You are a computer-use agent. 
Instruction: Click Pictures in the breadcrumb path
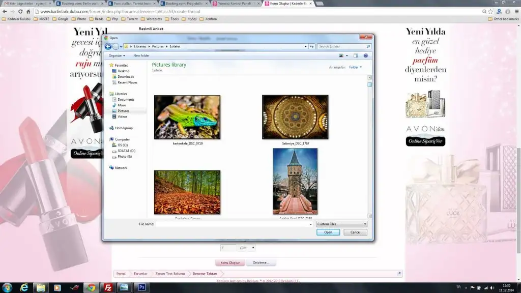click(158, 46)
